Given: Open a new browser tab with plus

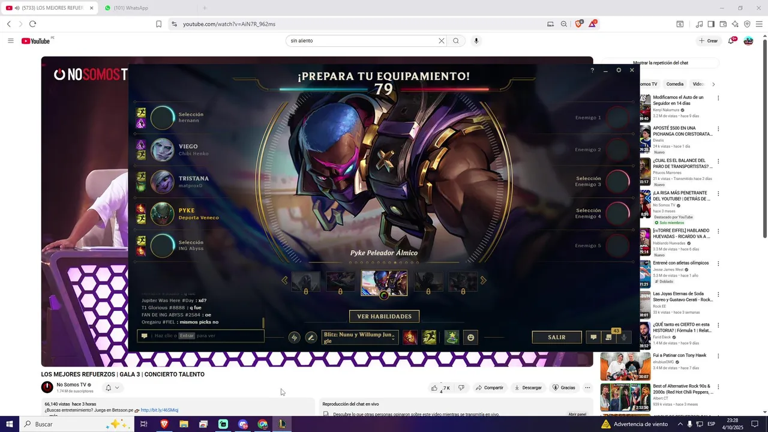Looking at the screenshot, I should (x=204, y=8).
